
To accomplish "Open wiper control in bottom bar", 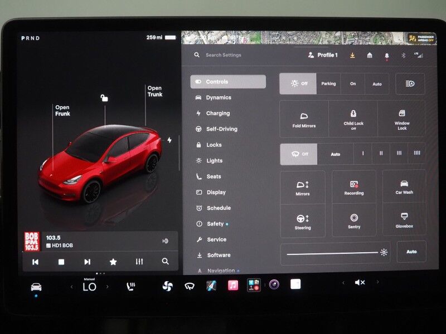I will coord(190,286).
